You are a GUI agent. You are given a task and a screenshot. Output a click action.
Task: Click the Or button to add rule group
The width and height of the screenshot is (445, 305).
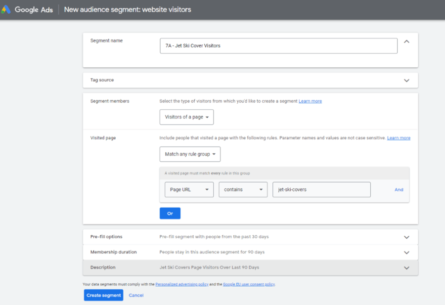click(170, 213)
